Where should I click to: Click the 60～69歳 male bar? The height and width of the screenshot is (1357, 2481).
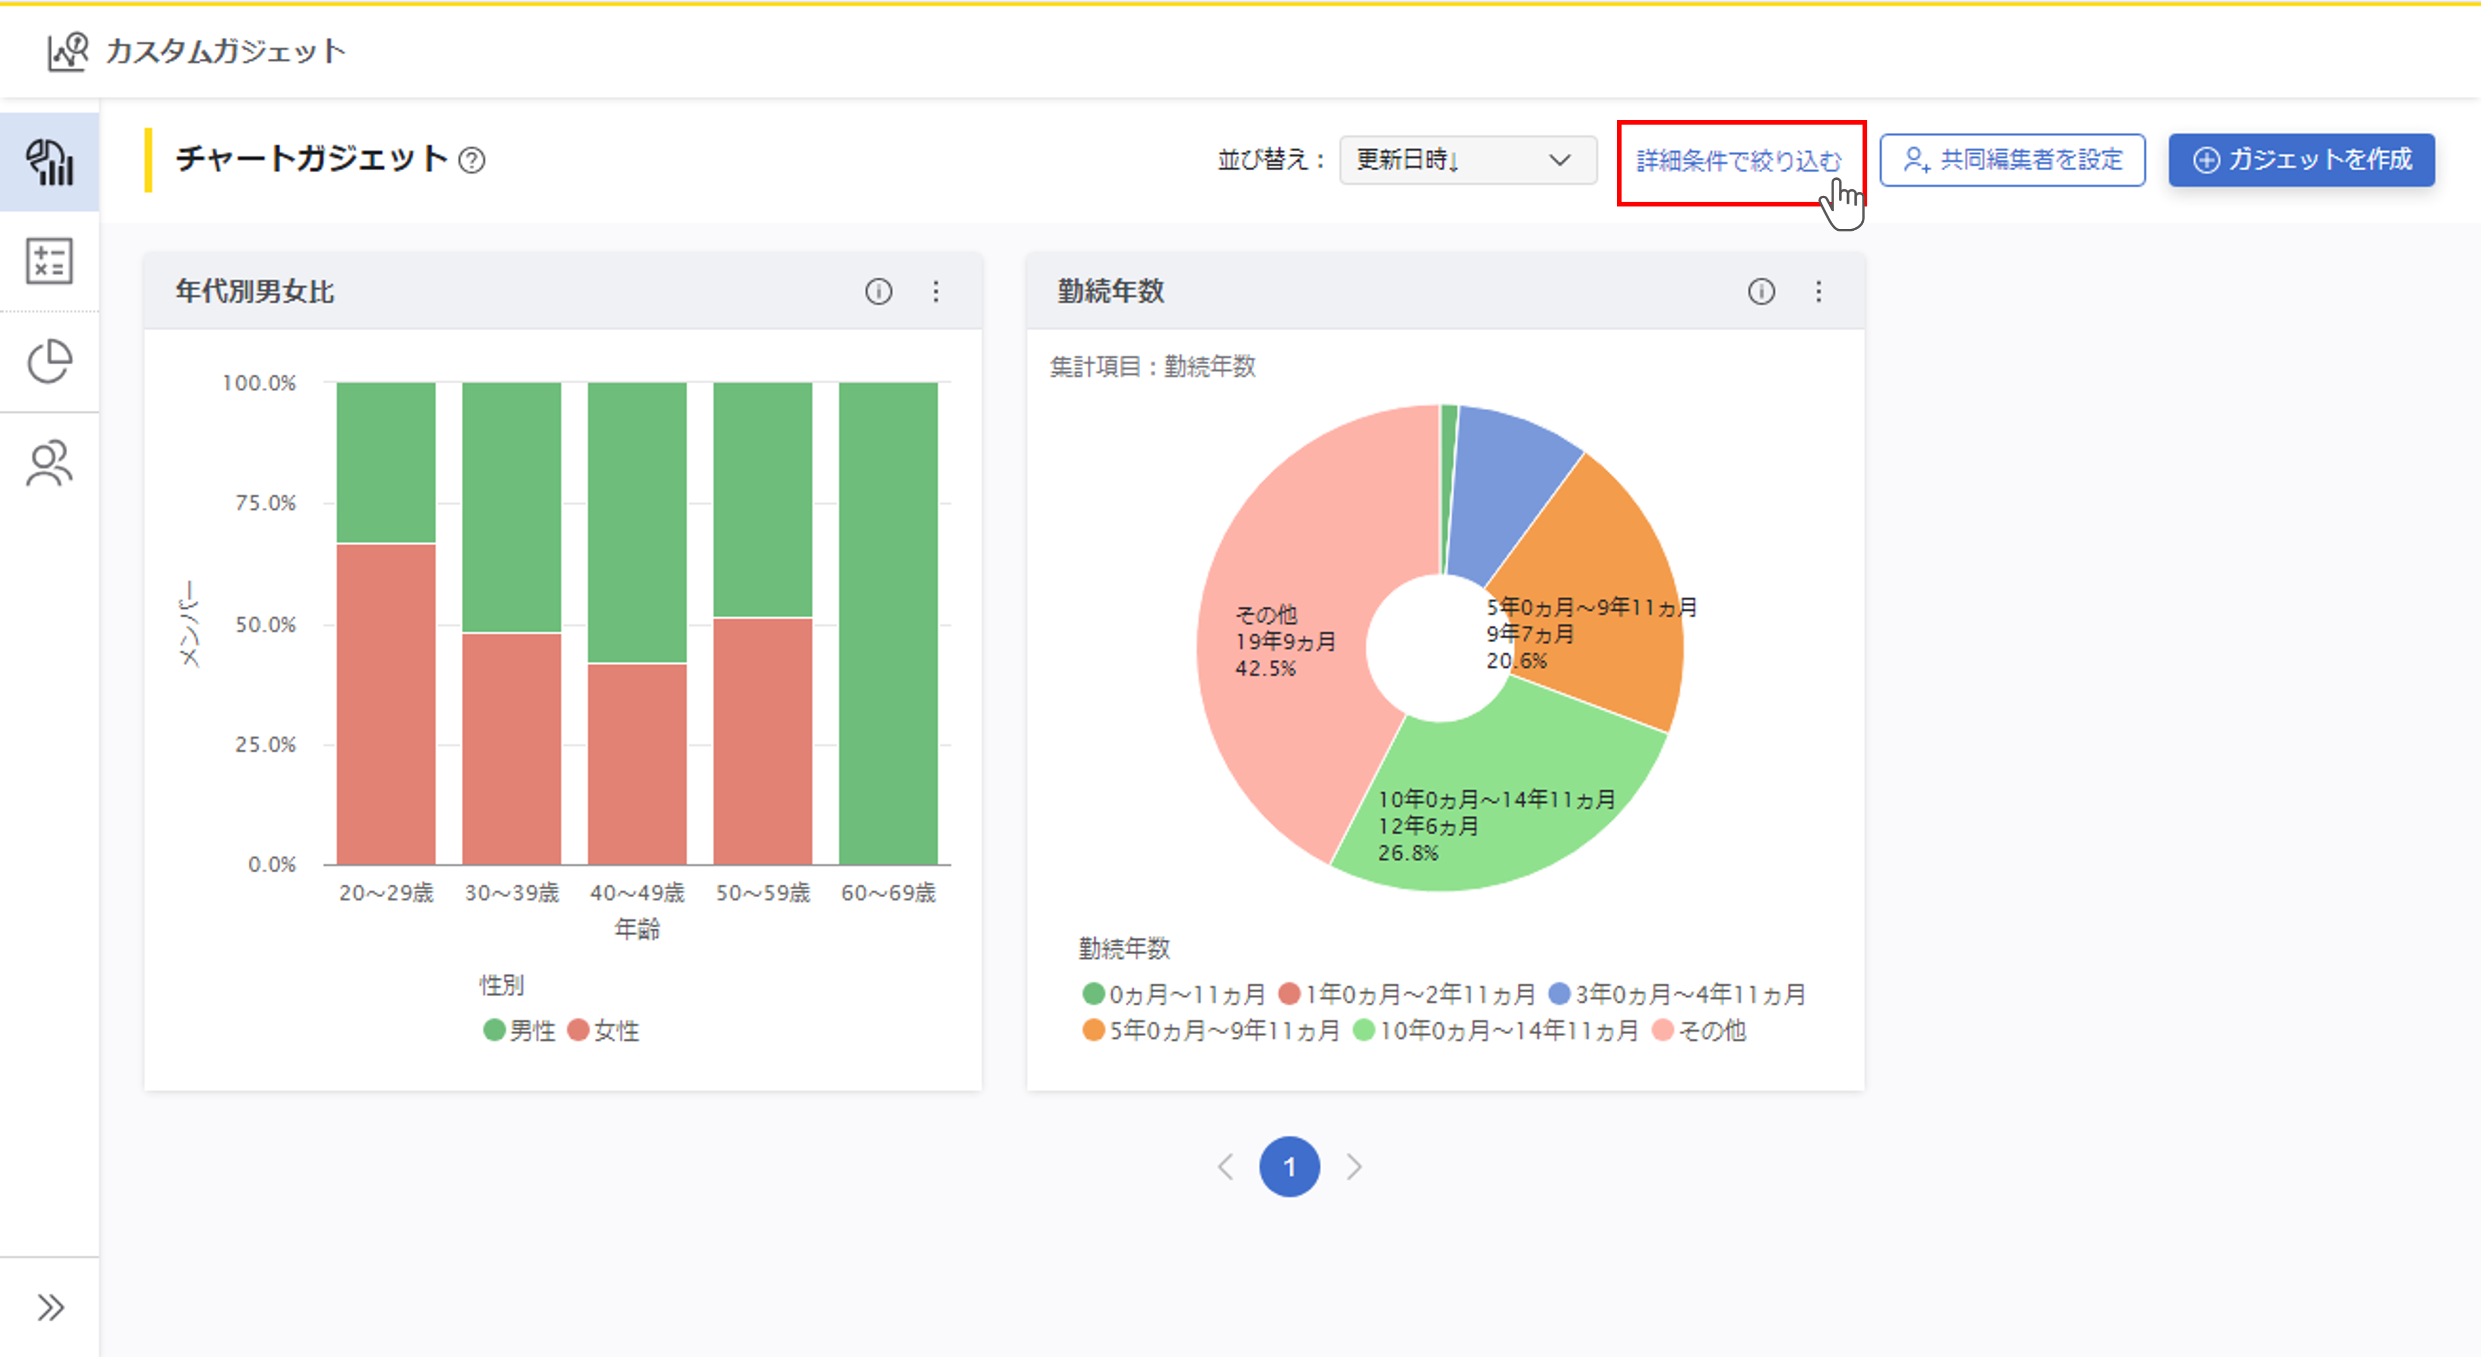pos(888,623)
